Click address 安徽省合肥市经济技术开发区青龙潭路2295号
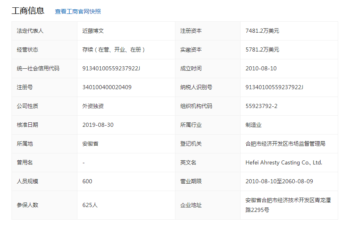 point(288,205)
